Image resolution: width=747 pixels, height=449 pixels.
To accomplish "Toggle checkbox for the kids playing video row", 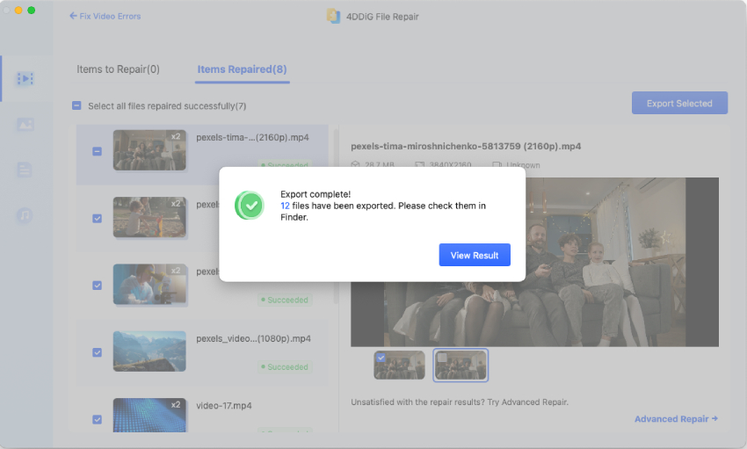I will pyautogui.click(x=98, y=219).
